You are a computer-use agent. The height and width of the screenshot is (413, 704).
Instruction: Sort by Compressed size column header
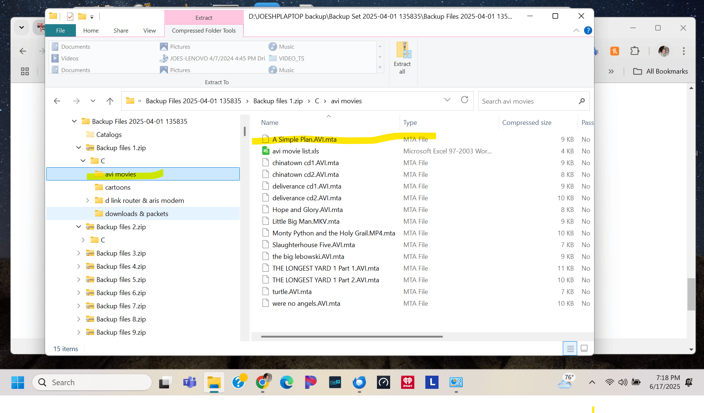click(527, 123)
